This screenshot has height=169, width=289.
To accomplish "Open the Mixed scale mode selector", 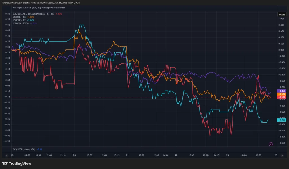I will point(282,14).
